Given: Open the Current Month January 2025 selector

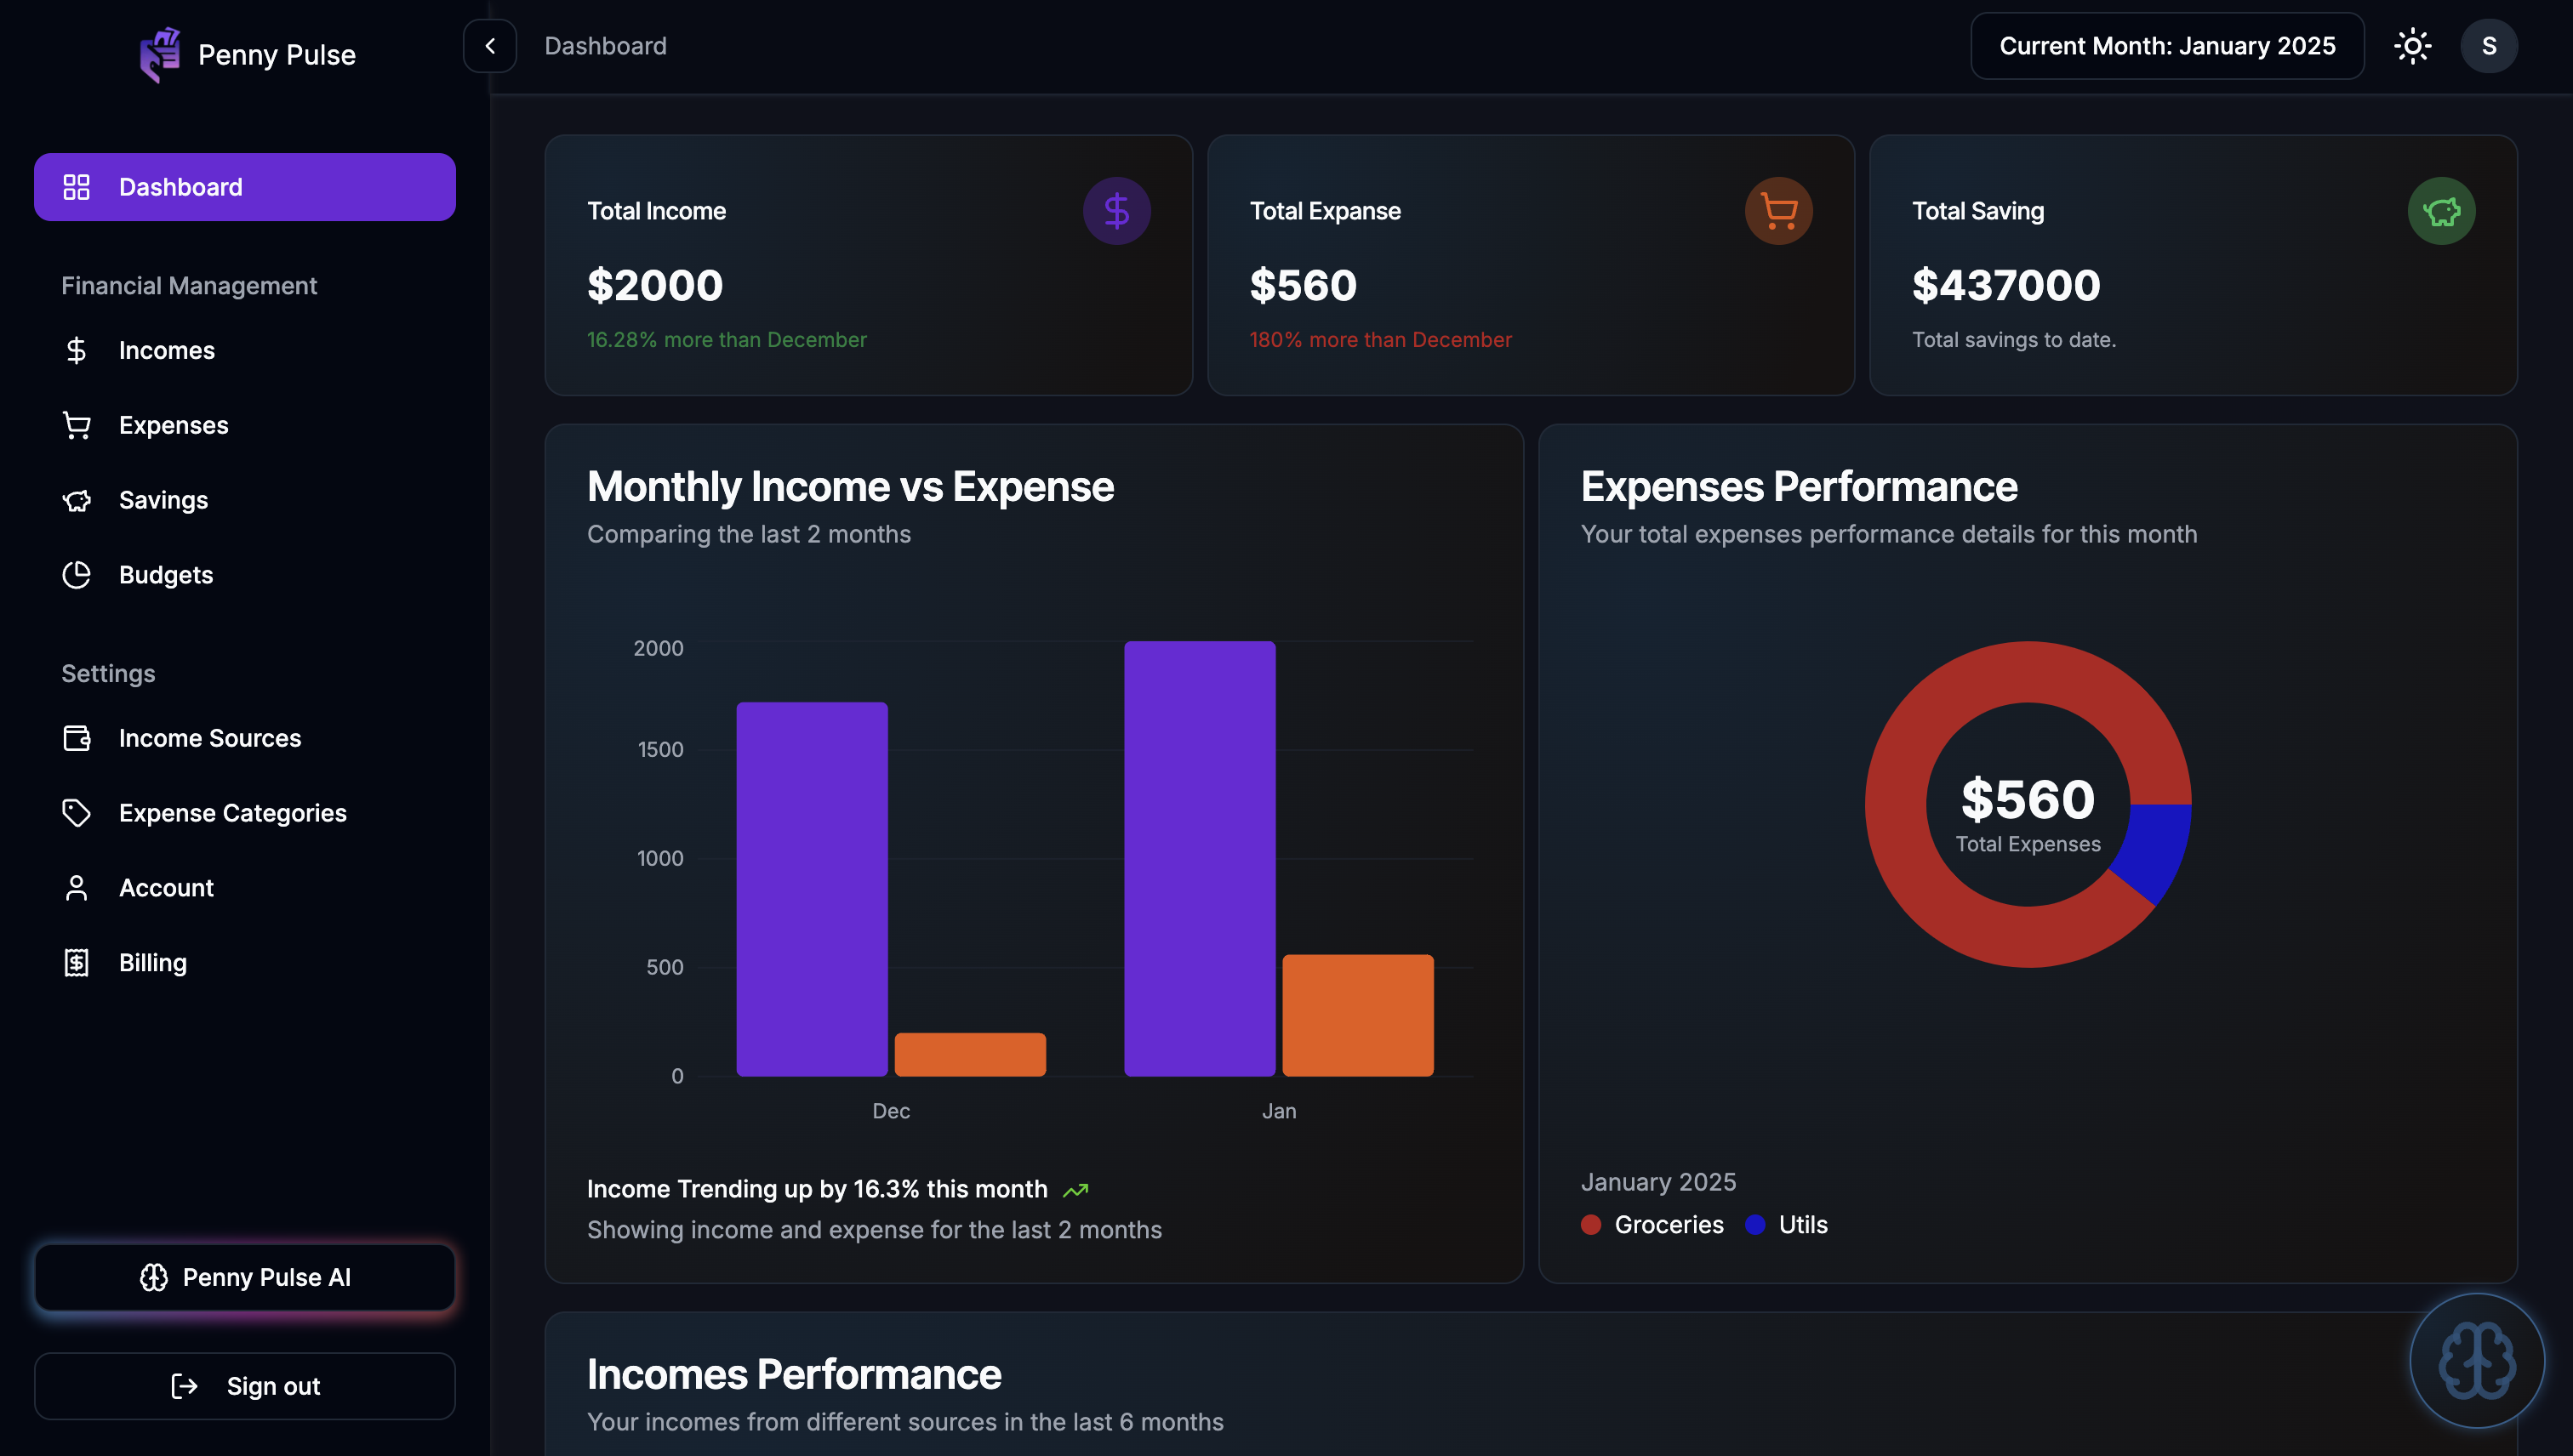Looking at the screenshot, I should 2167,46.
